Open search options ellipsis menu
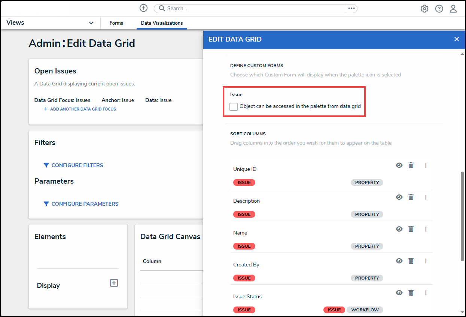Image resolution: width=466 pixels, height=317 pixels. pyautogui.click(x=351, y=8)
